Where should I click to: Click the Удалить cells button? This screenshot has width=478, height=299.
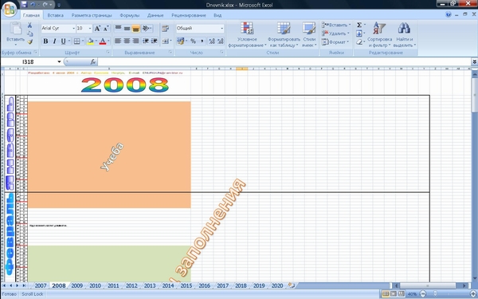click(x=336, y=33)
